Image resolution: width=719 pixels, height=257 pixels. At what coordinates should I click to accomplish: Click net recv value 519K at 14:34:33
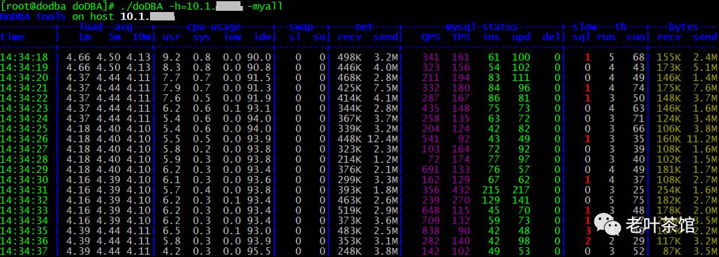click(x=349, y=210)
